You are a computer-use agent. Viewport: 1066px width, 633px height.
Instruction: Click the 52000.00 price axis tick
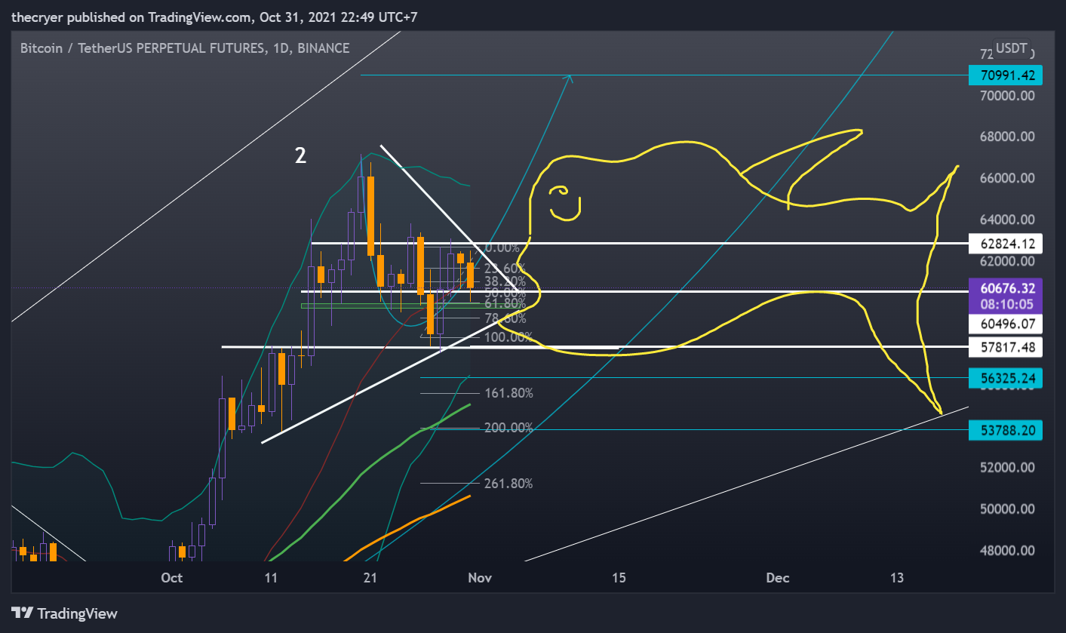pos(1006,468)
